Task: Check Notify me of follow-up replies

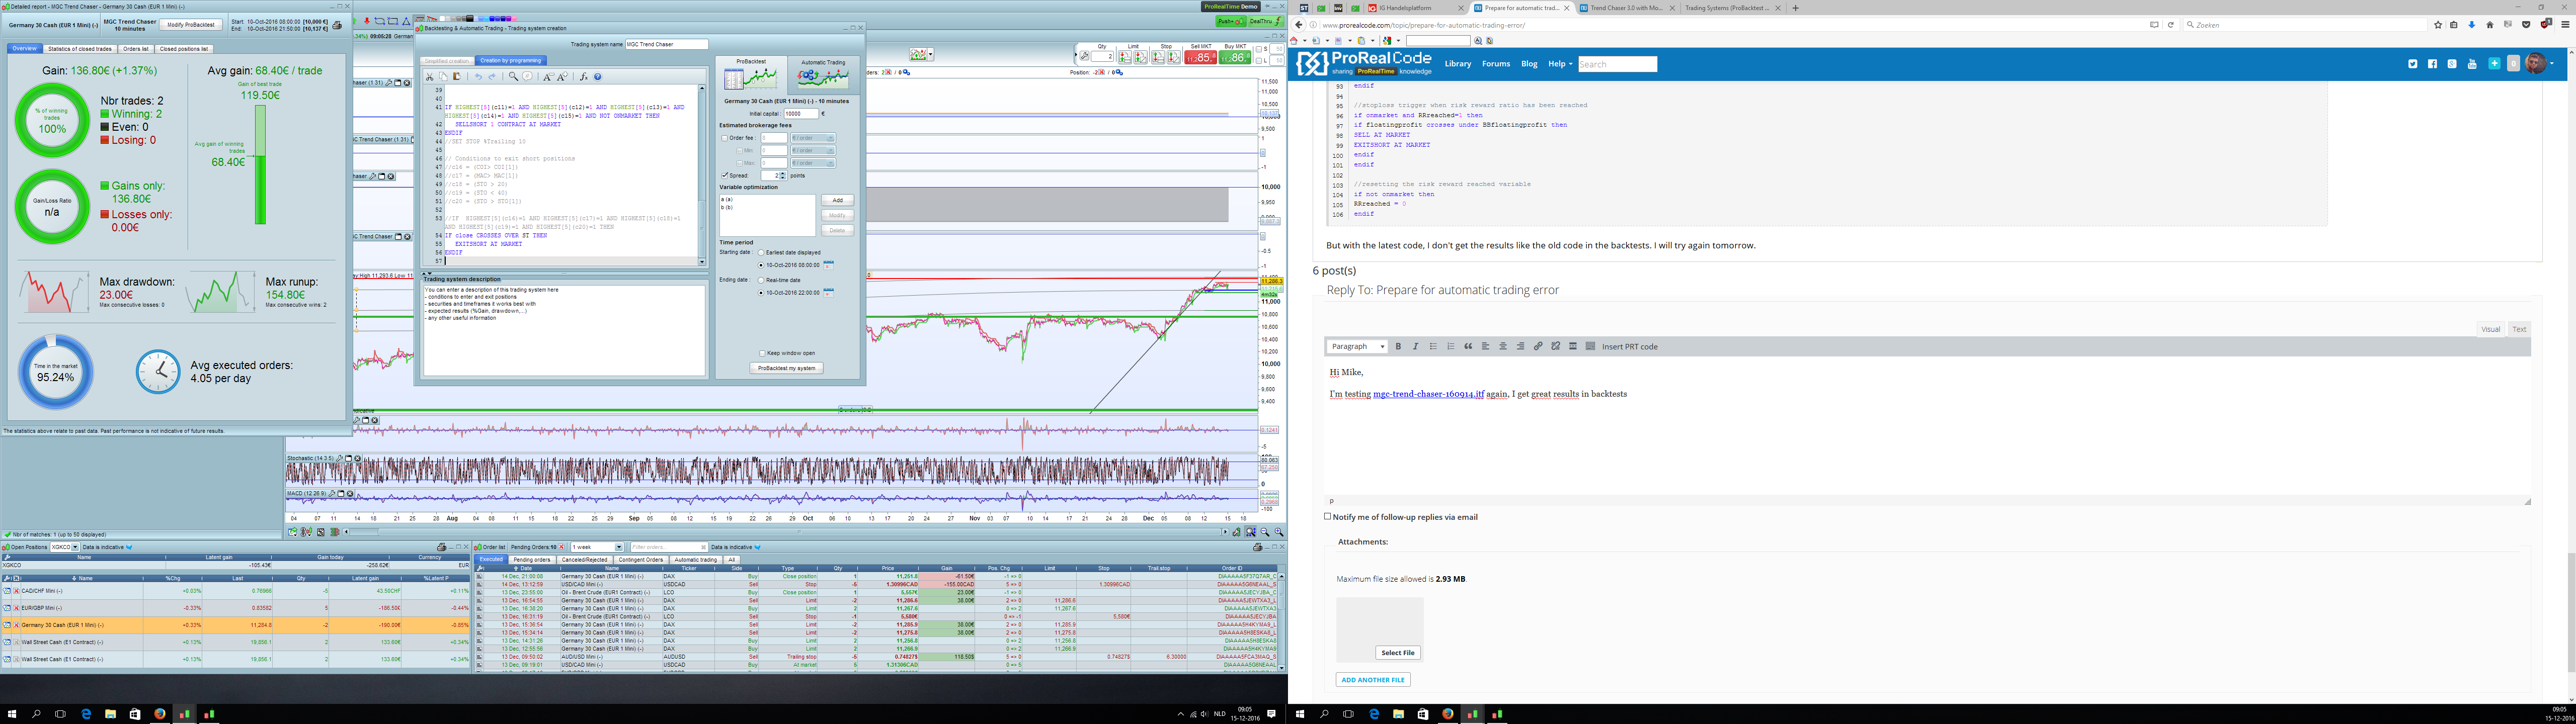Action: click(1328, 517)
